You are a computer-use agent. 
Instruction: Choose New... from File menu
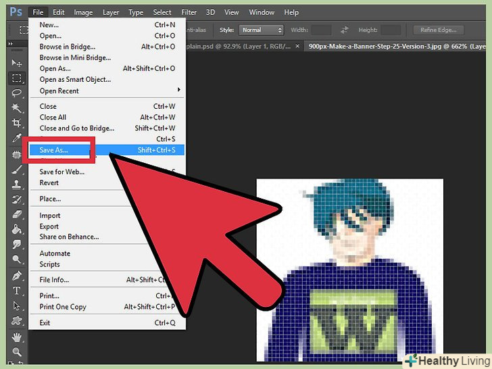tap(107, 25)
